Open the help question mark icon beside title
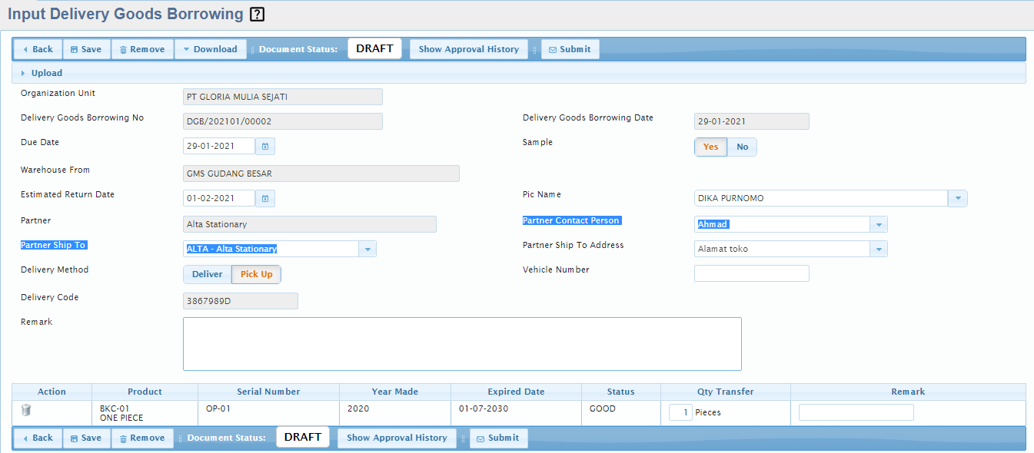 click(x=258, y=14)
